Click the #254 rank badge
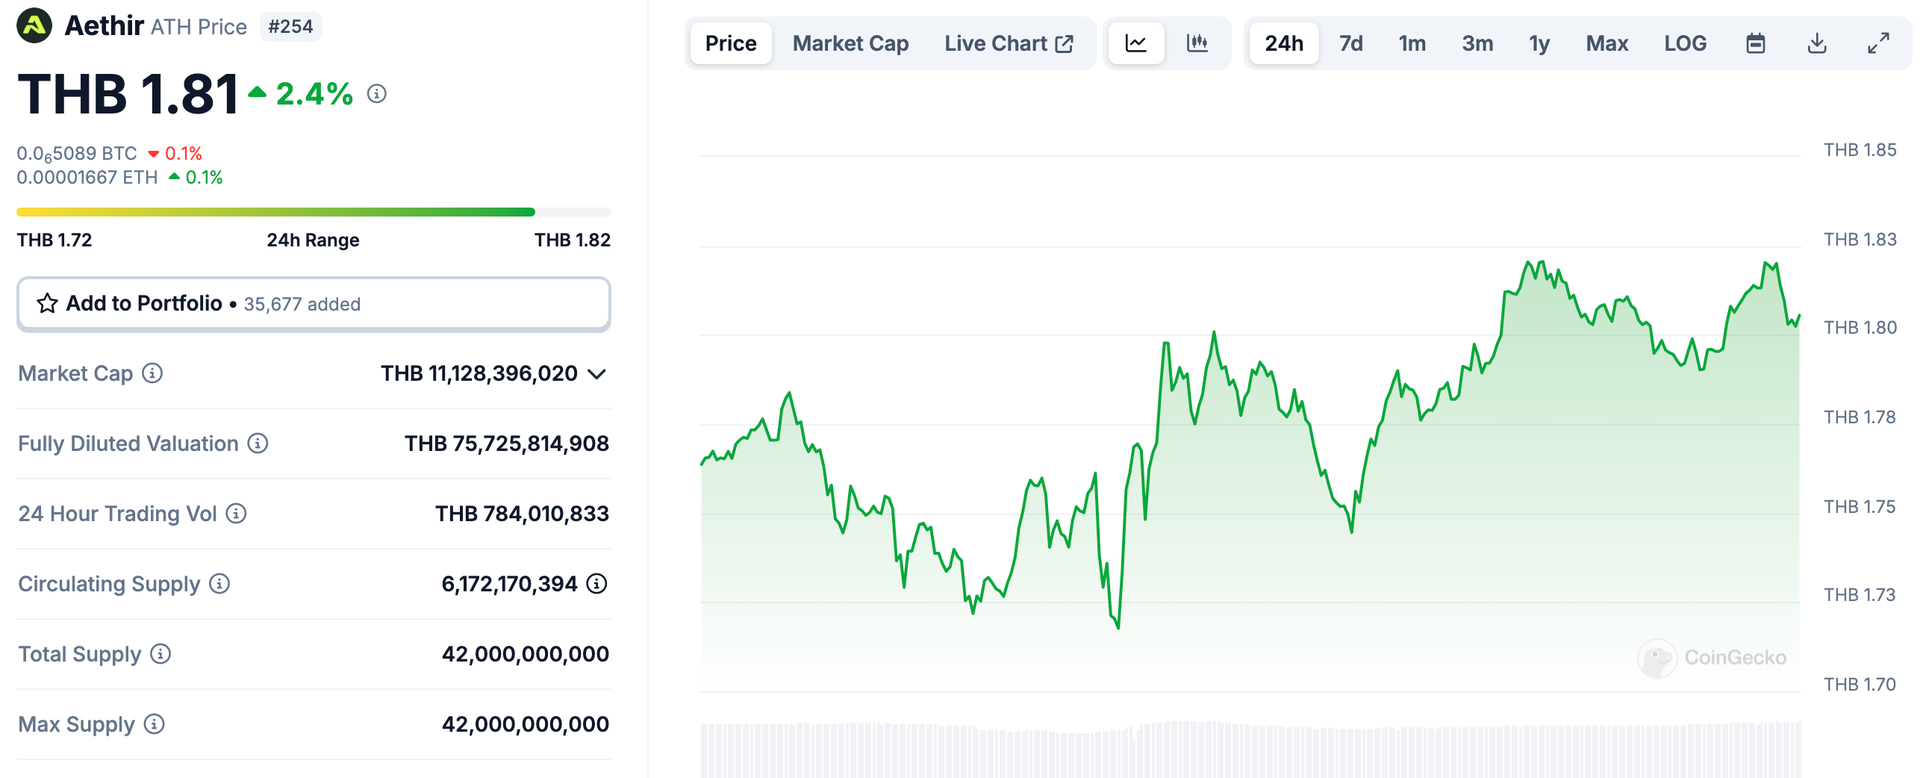This screenshot has width=1929, height=778. [290, 27]
